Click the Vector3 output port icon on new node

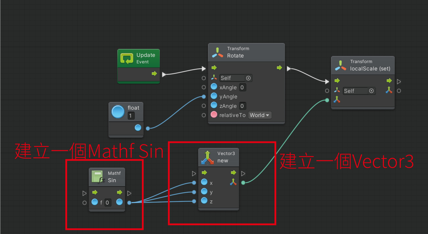click(233, 182)
